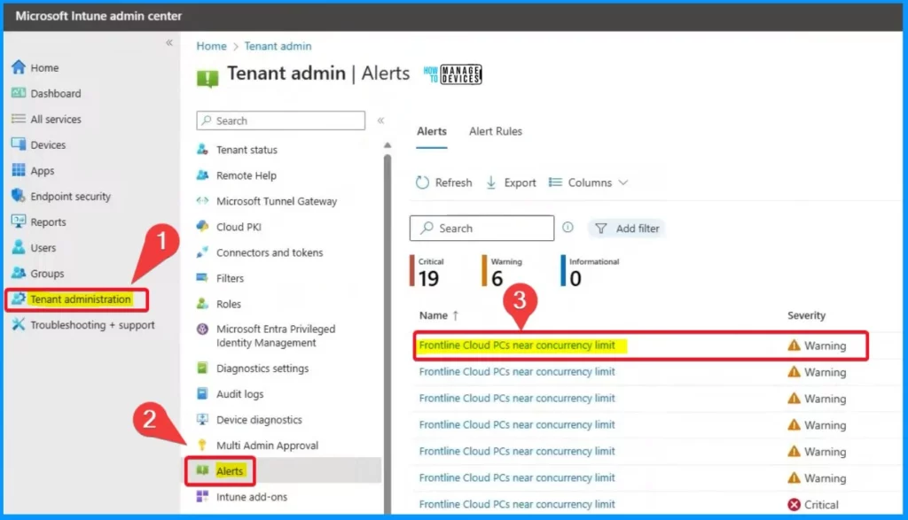
Task: Open the Columns dropdown
Action: (x=589, y=182)
